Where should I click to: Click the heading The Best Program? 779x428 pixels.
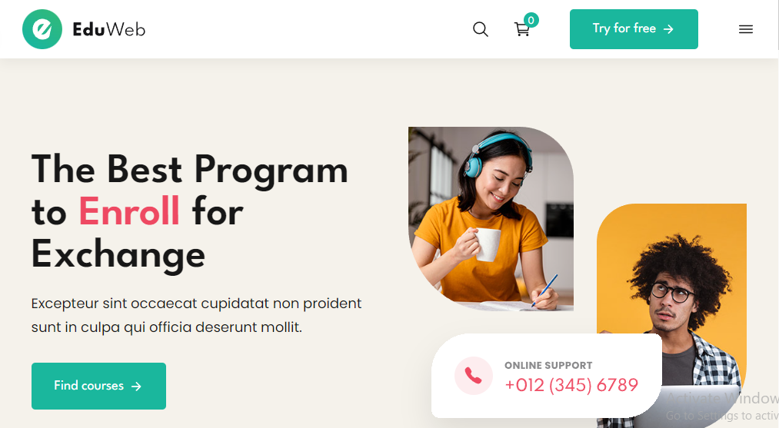[190, 169]
